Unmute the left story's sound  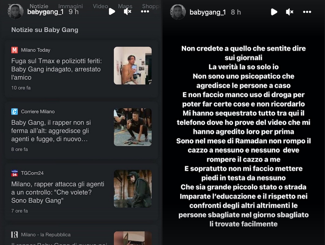tap(128, 12)
